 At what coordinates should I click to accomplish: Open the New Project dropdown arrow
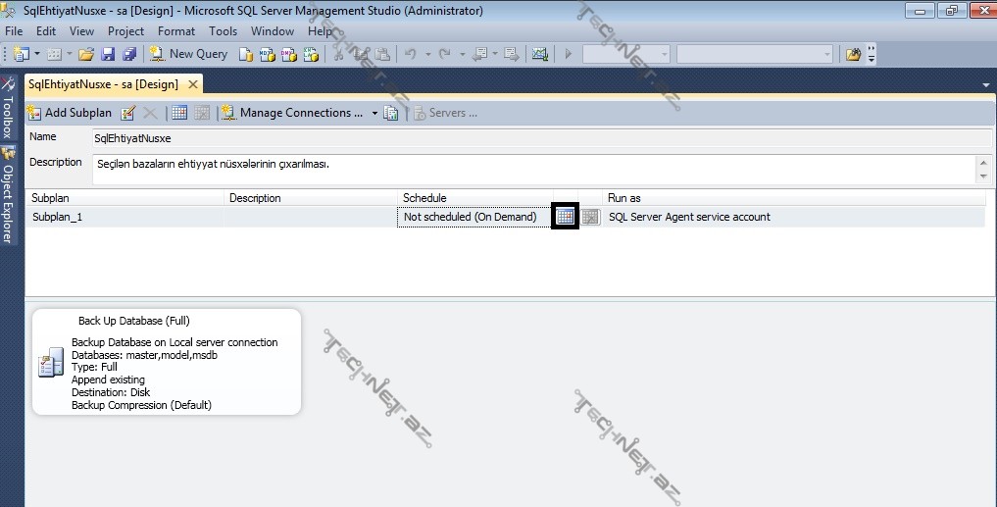coord(36,54)
